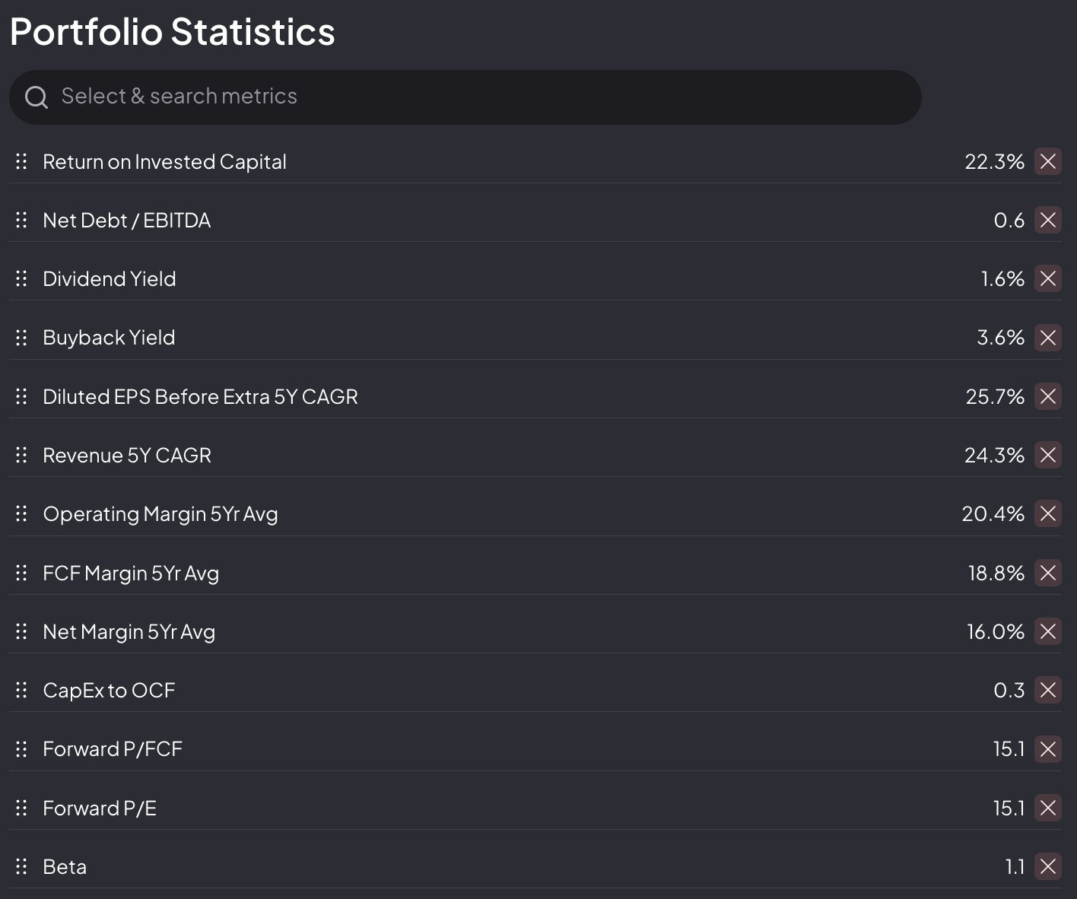The width and height of the screenshot is (1077, 899).
Task: Click the magnifying glass search icon
Action: coord(36,97)
